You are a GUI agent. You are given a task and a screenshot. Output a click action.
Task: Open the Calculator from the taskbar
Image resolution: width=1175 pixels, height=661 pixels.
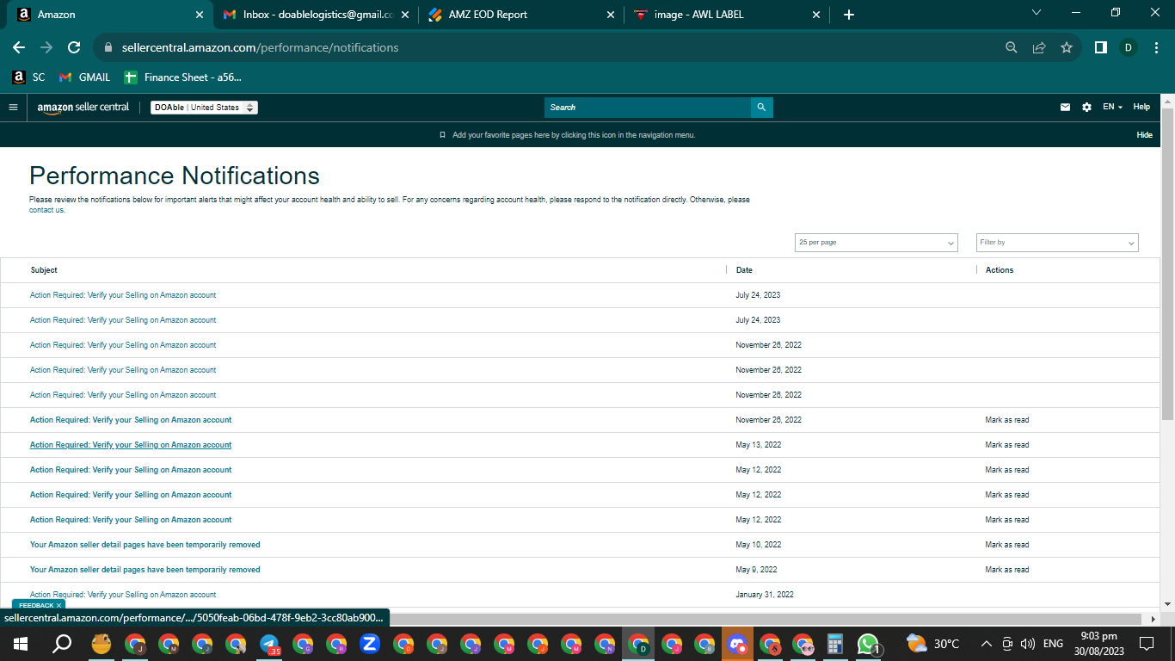pos(834,644)
